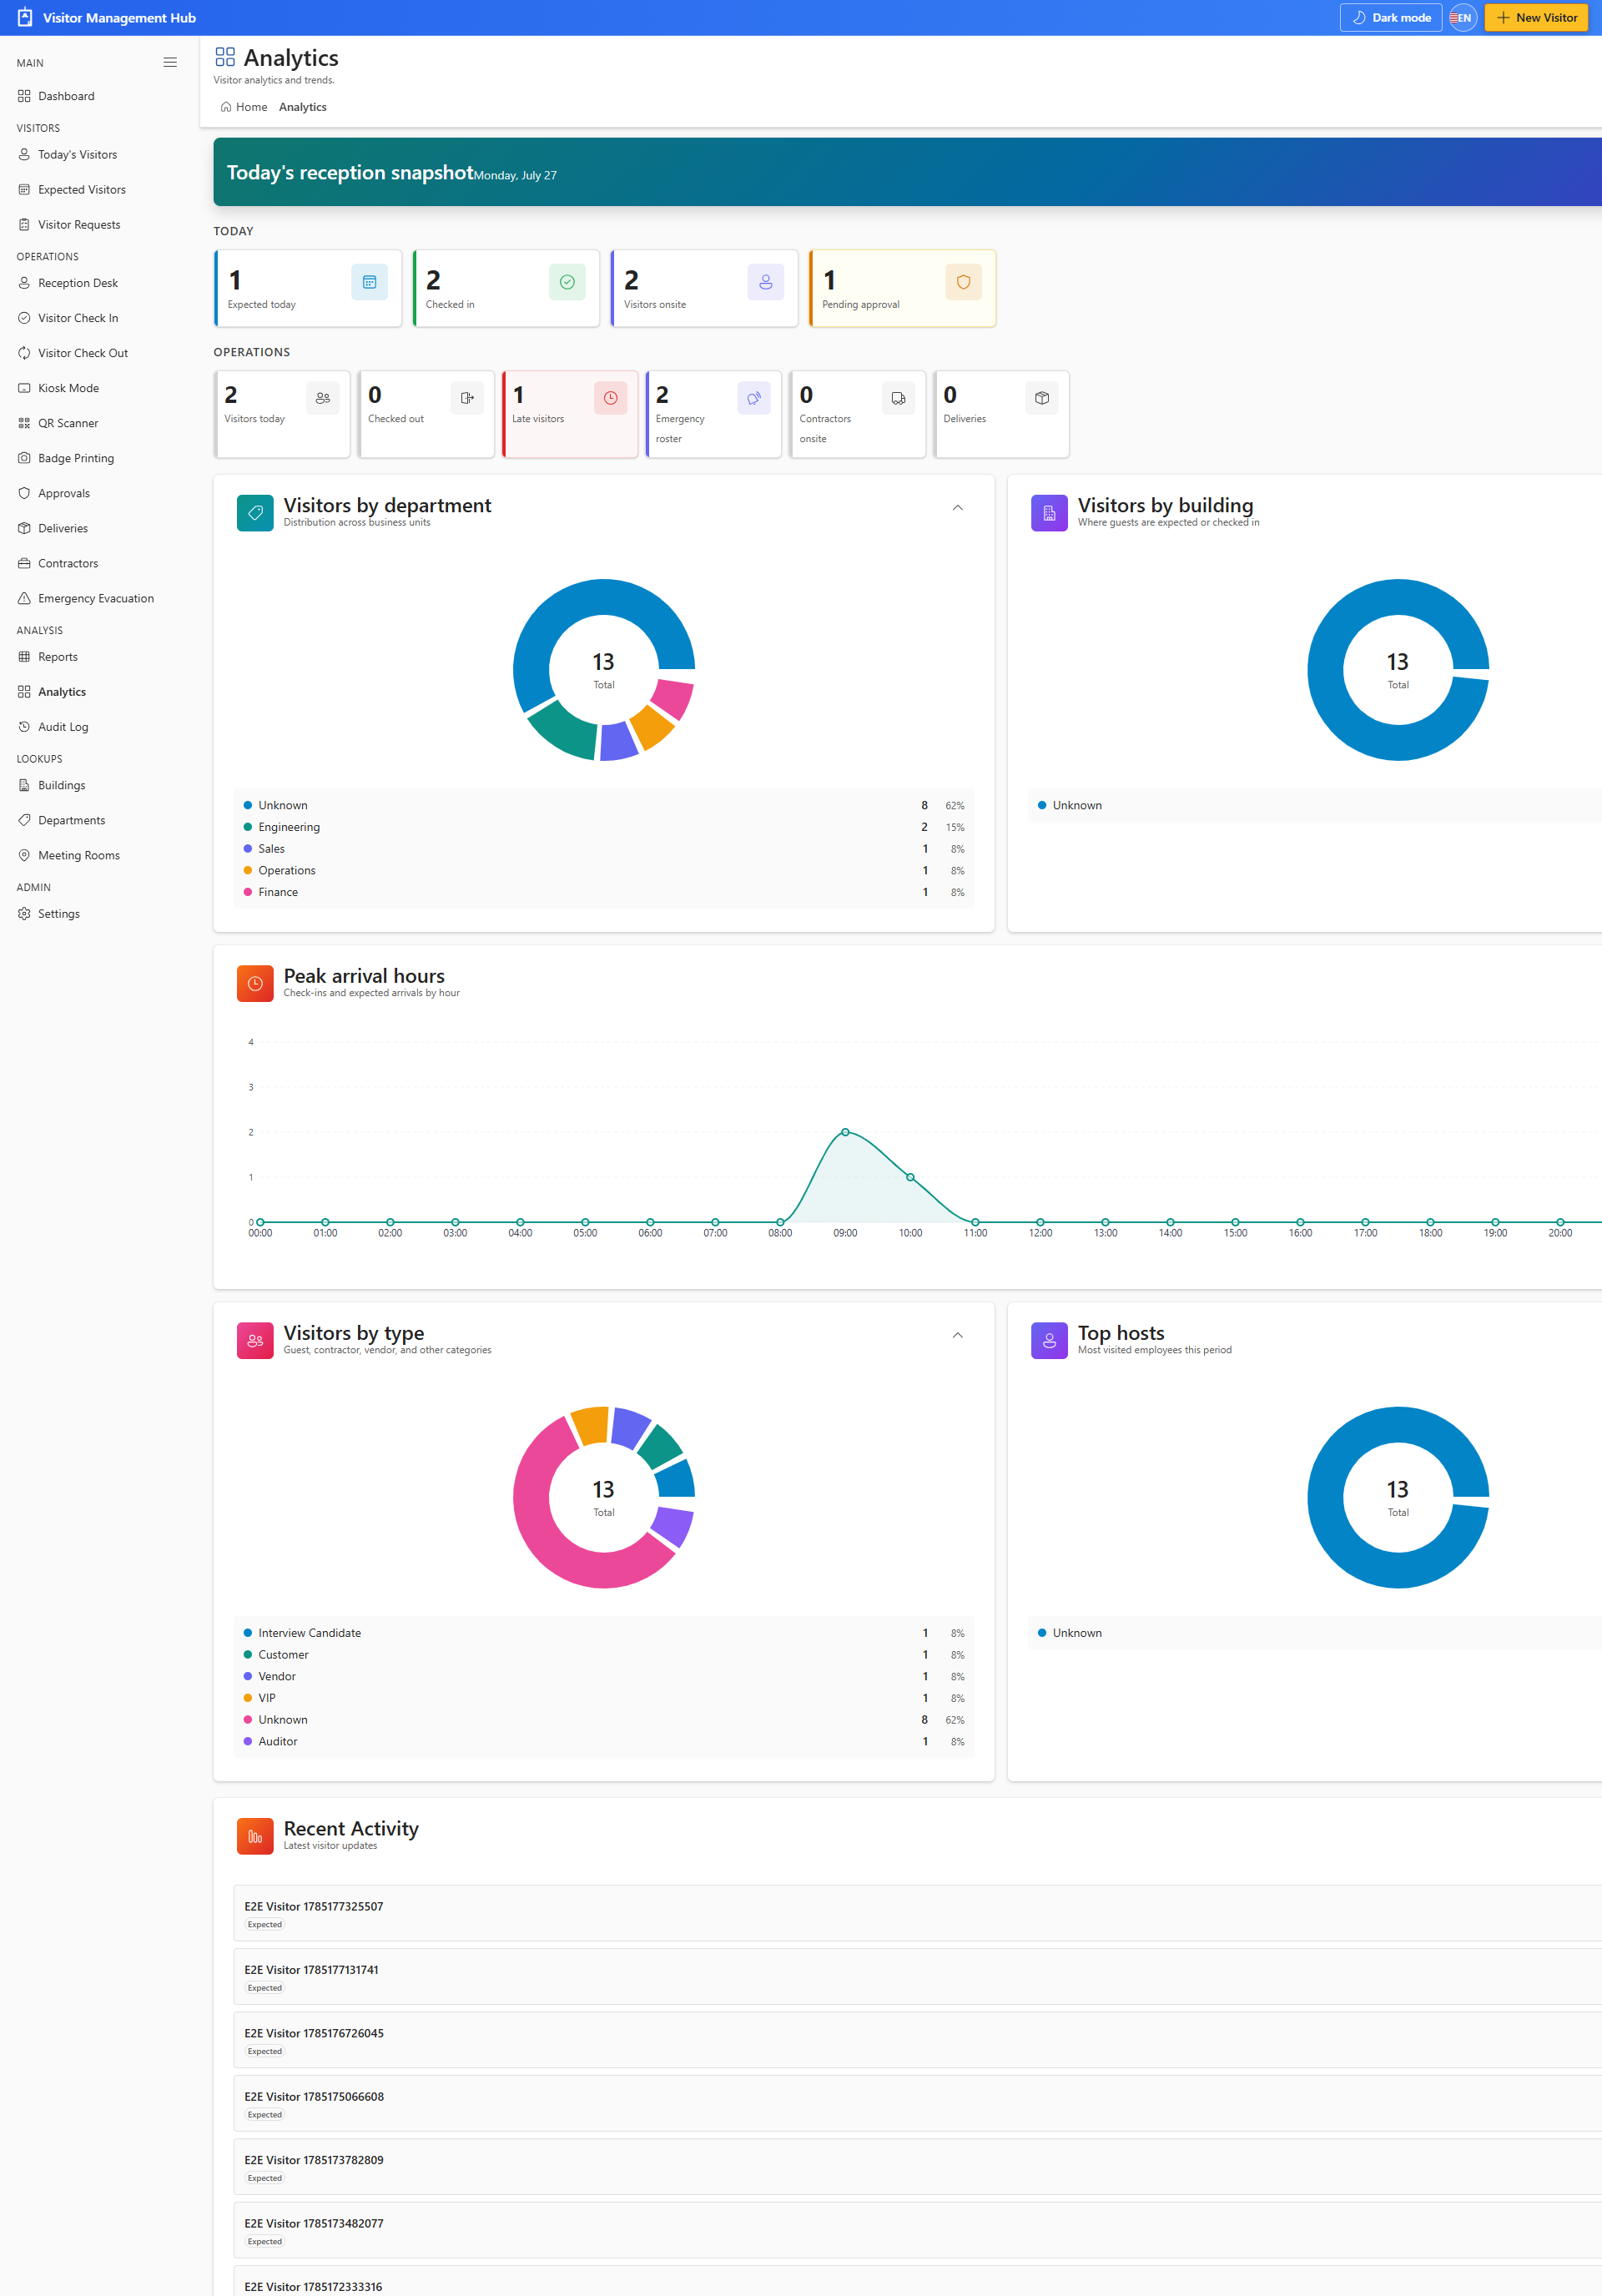Viewport: 1602px width, 2296px height.
Task: Click the Buildings icon in sidebar
Action: coord(24,785)
